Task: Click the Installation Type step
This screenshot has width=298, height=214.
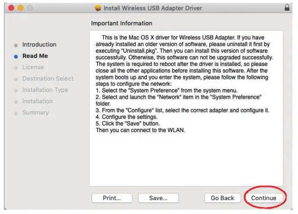Action: point(45,90)
